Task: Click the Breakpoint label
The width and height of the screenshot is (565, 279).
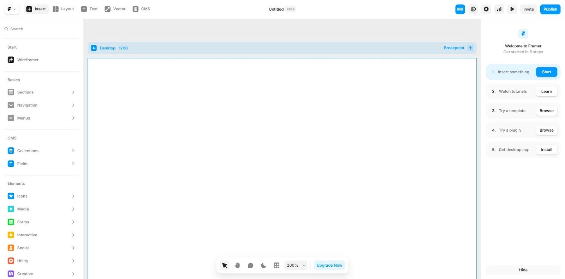Action: tap(454, 48)
